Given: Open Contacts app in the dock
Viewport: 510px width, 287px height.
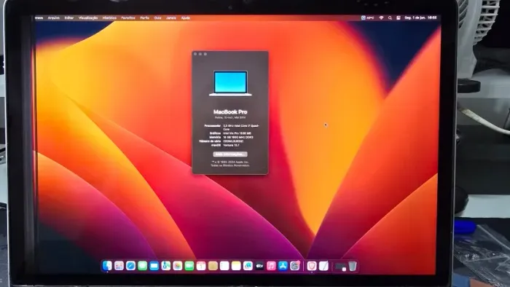Looking at the screenshot, I should [x=213, y=266].
